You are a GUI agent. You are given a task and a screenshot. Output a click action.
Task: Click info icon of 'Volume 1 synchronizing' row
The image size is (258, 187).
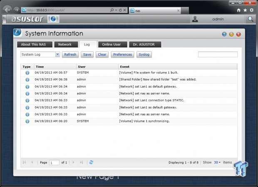(x=27, y=121)
